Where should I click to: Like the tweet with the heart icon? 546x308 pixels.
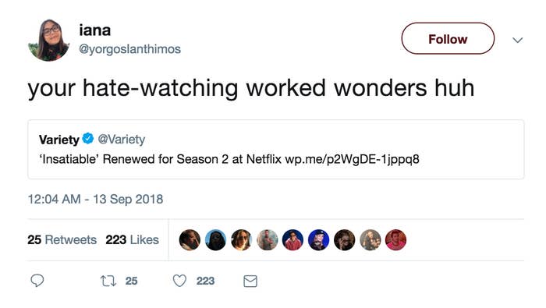(x=179, y=281)
